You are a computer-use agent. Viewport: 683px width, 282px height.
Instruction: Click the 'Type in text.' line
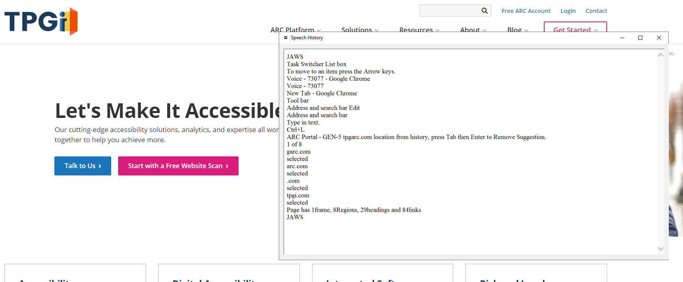tap(303, 122)
